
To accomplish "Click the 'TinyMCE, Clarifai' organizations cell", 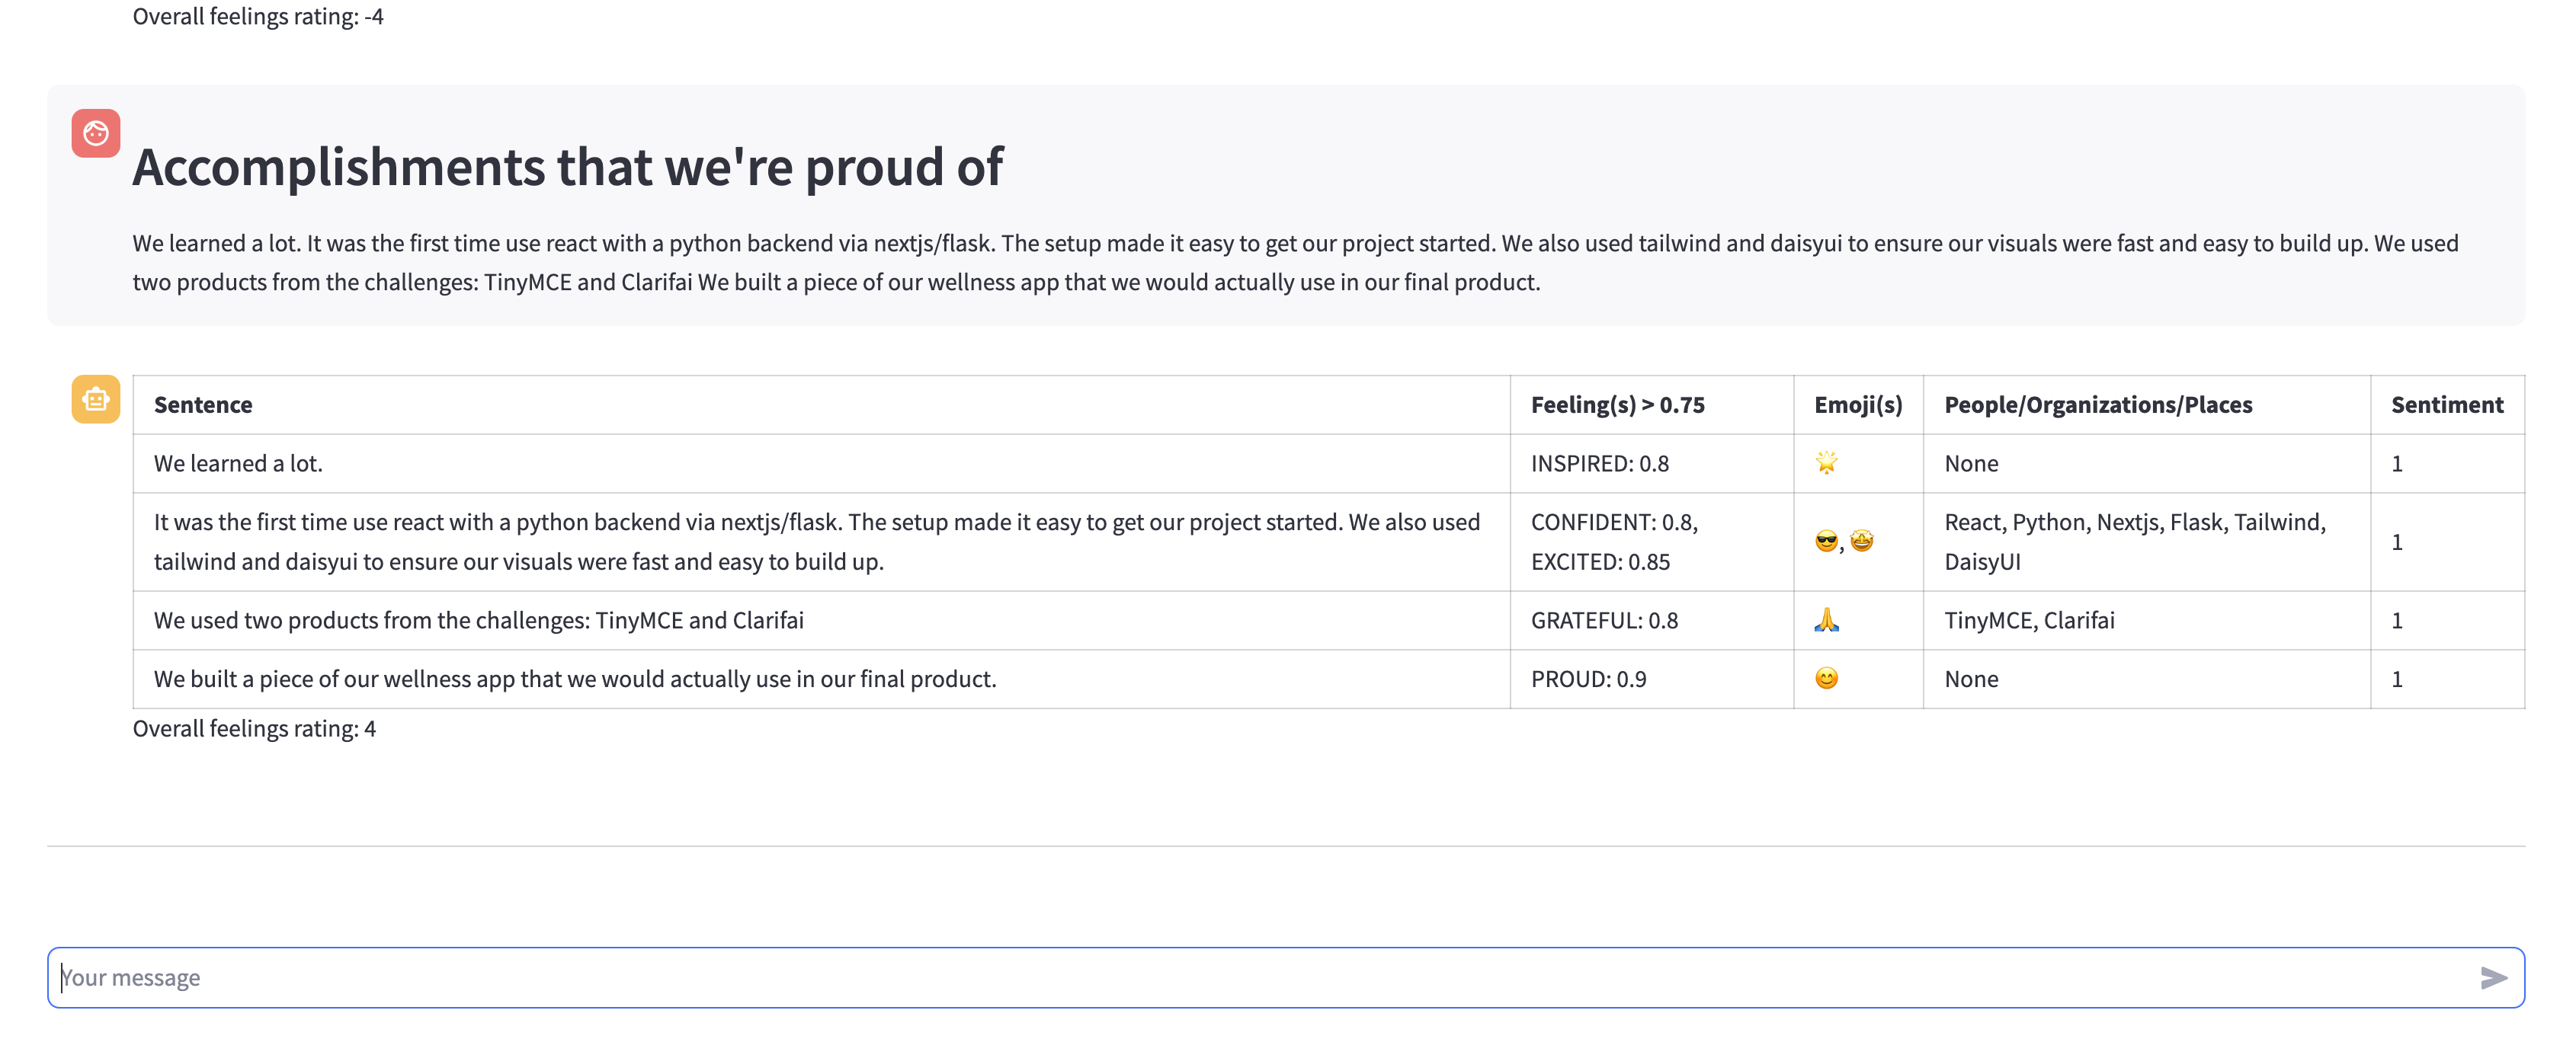I will pyautogui.click(x=2029, y=620).
